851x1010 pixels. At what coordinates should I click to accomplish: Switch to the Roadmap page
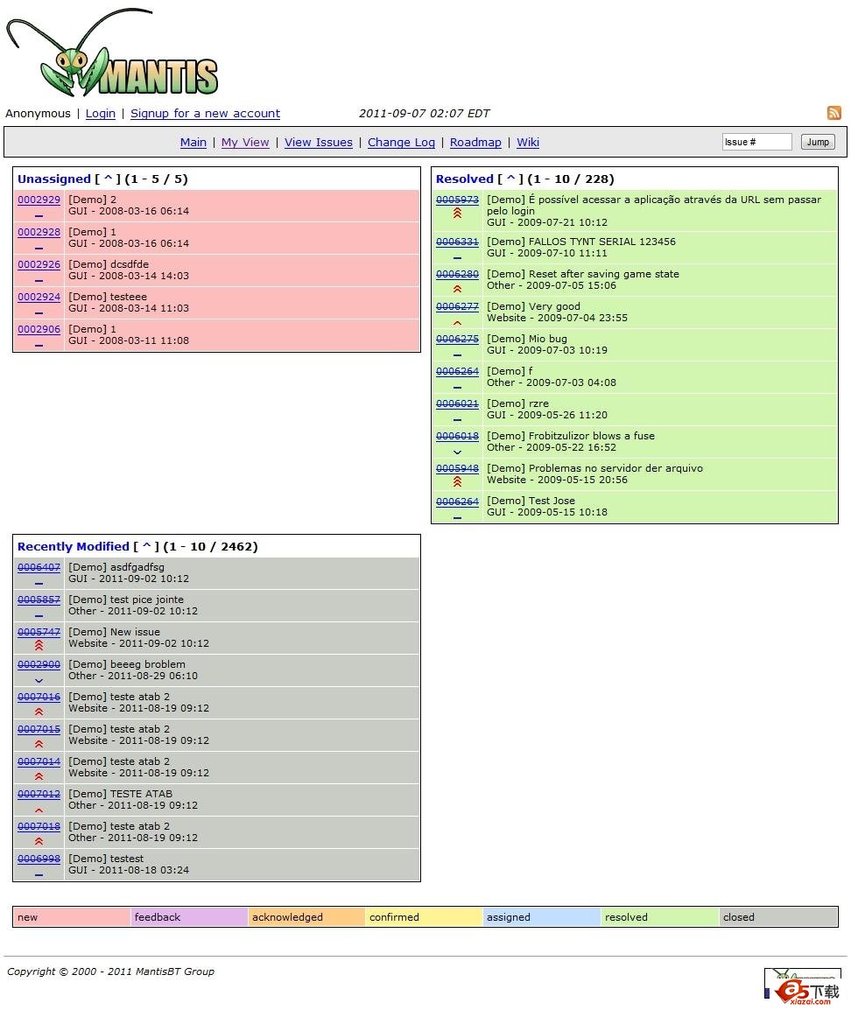(x=475, y=142)
